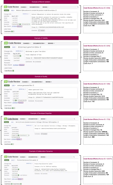Click the search icon in review 1733 header
Screen dimensions: 113x185
(x=74, y=119)
